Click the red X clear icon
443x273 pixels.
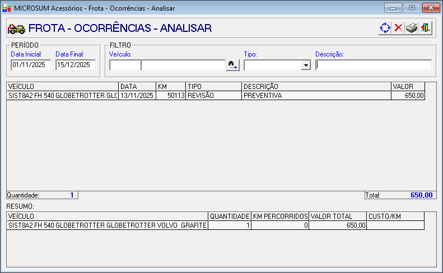click(398, 28)
